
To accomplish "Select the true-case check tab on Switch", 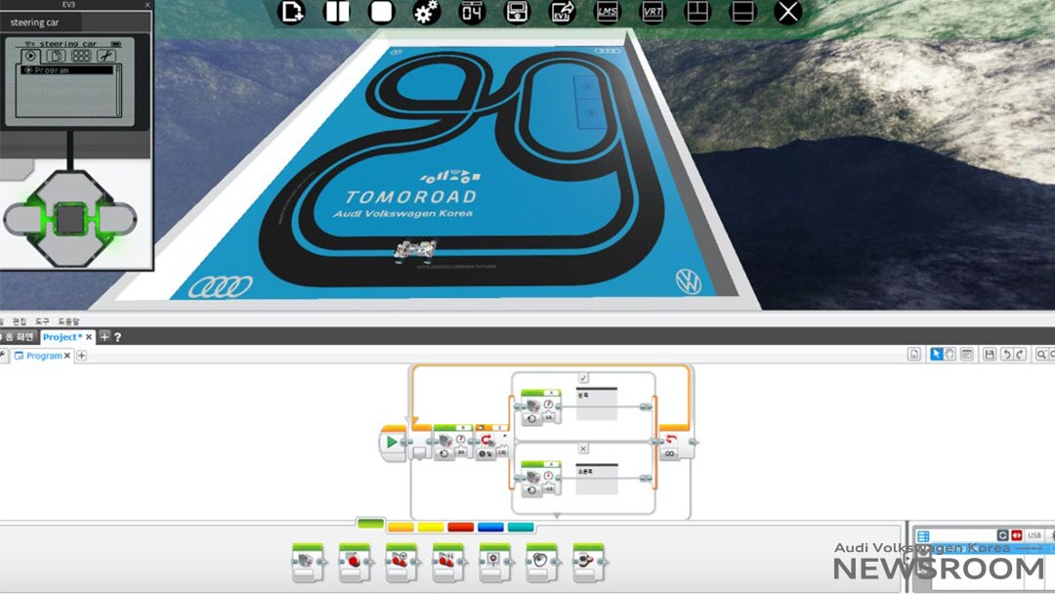I will [x=583, y=378].
